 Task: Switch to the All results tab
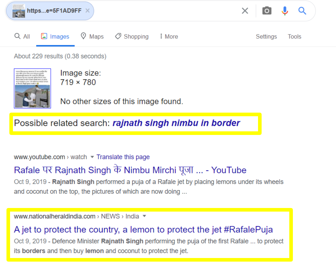[x=22, y=36]
